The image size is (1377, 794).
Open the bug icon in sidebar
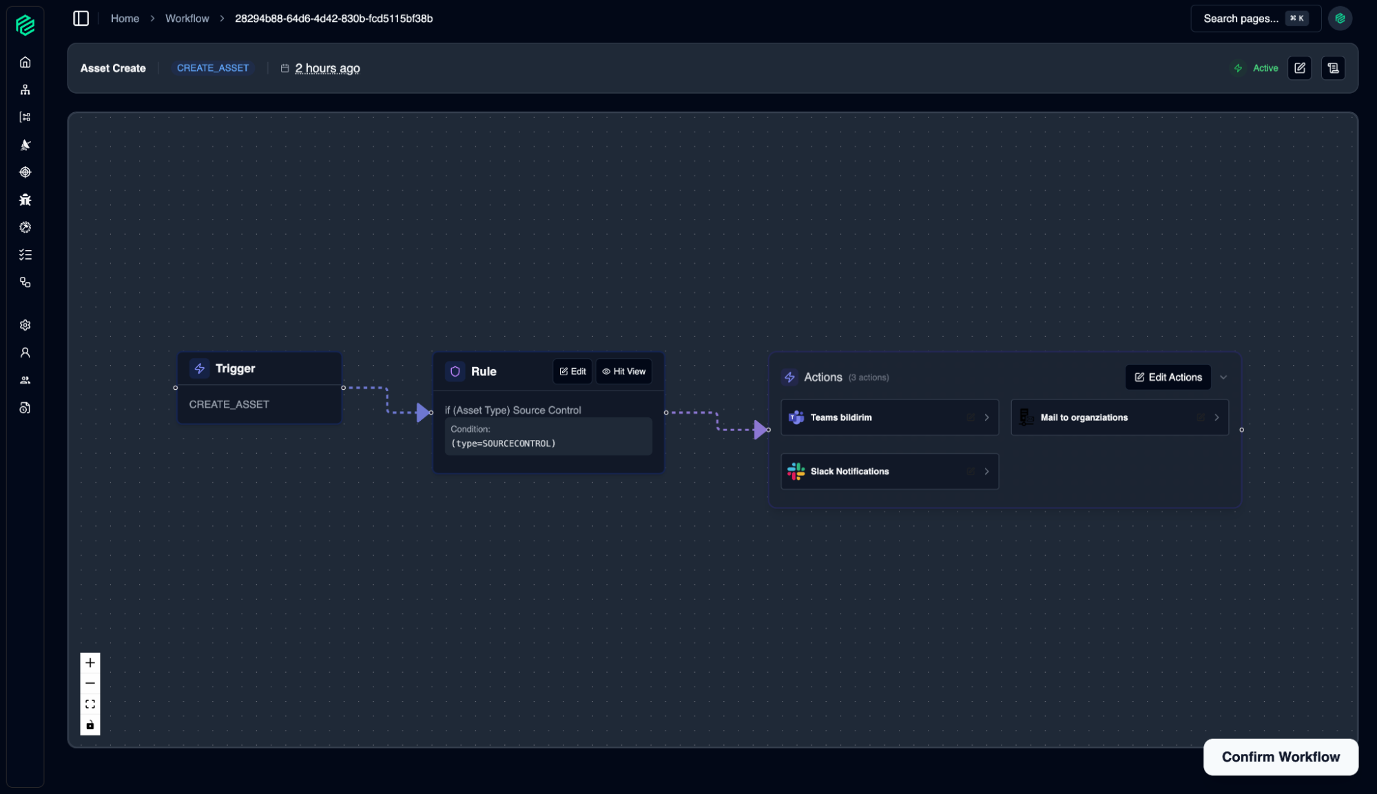(x=25, y=200)
